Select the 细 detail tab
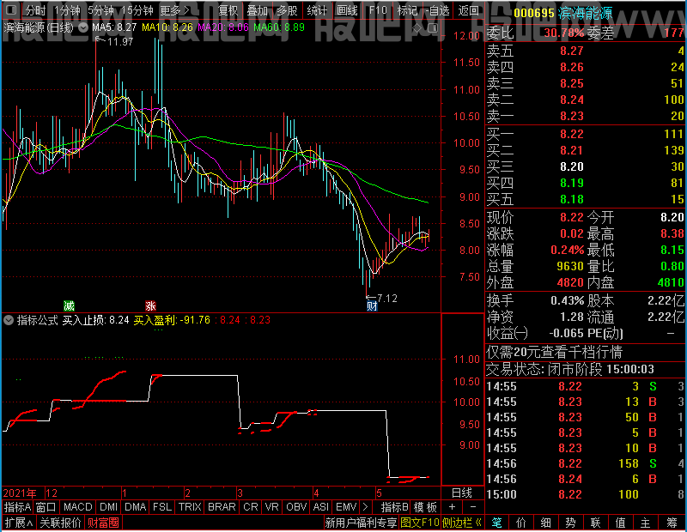Image resolution: width=687 pixels, height=532 pixels. click(x=545, y=523)
